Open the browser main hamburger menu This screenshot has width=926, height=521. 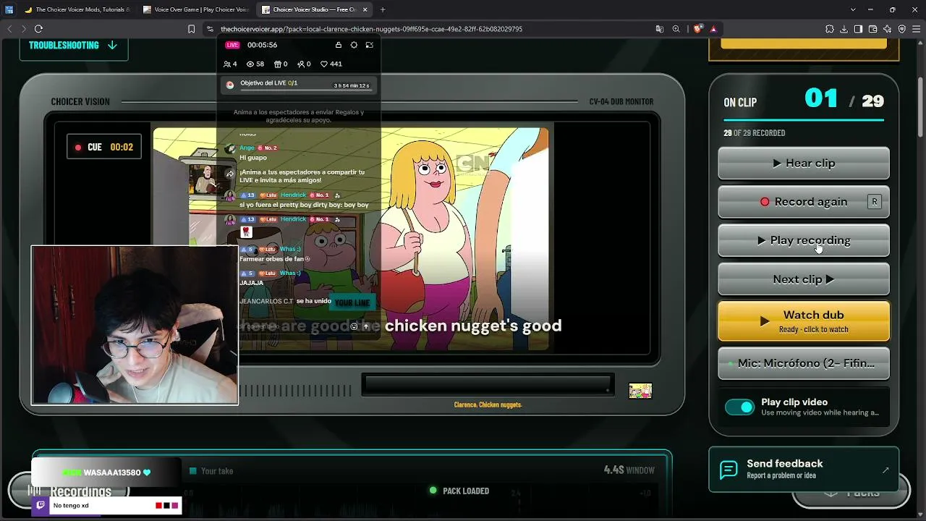click(x=917, y=29)
